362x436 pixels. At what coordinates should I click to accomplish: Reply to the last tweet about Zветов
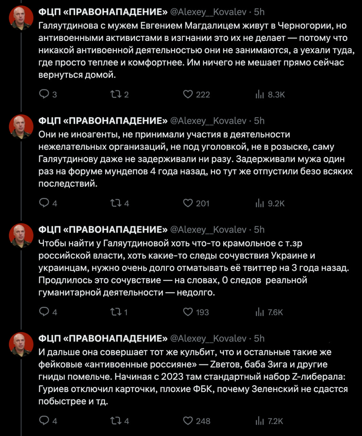point(44,421)
